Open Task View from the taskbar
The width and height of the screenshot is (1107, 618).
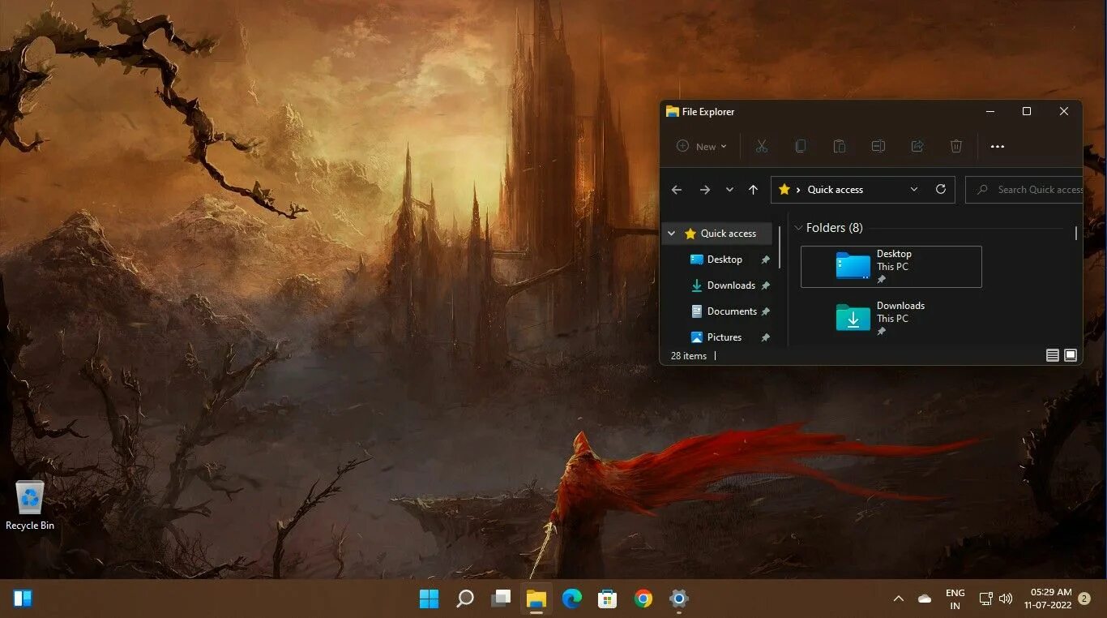[x=501, y=599]
